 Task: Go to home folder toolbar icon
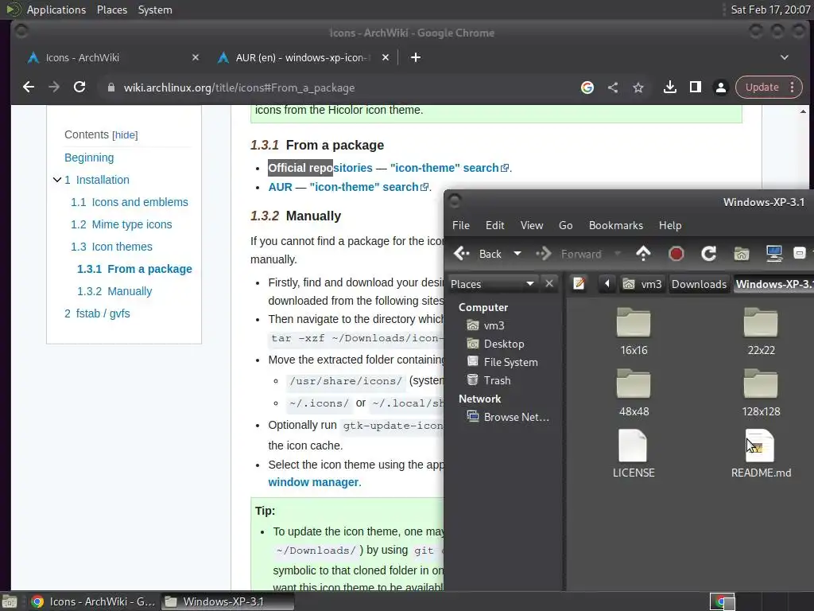(x=742, y=254)
